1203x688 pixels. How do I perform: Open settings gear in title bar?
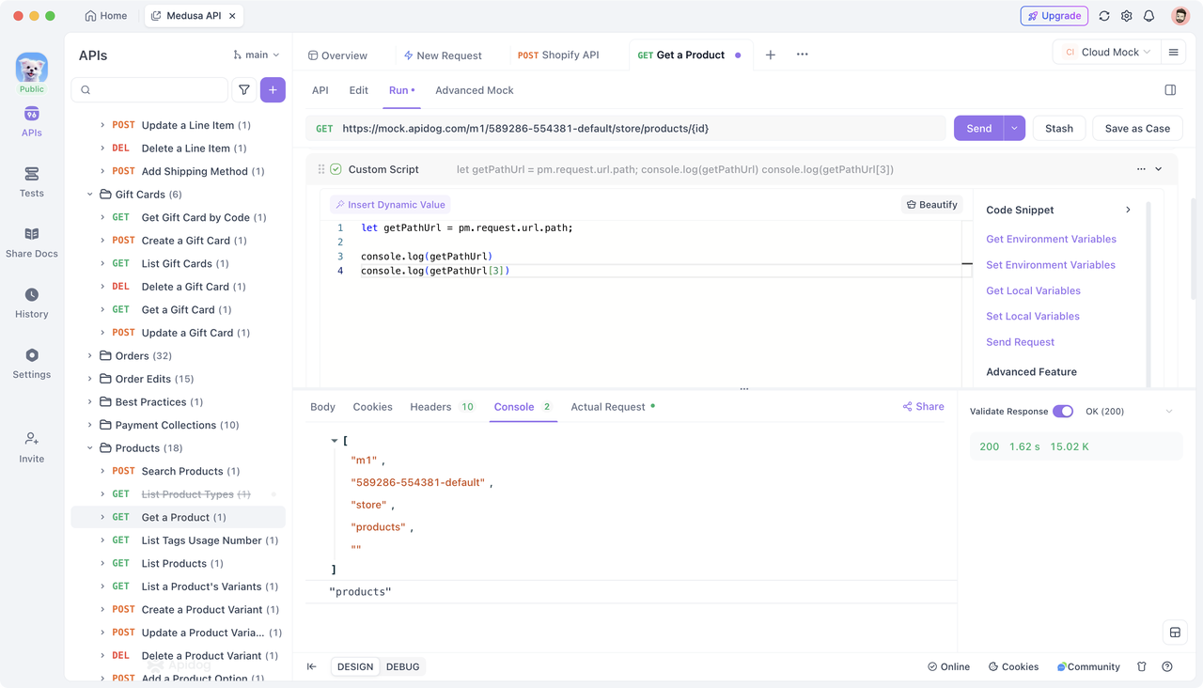[1127, 16]
